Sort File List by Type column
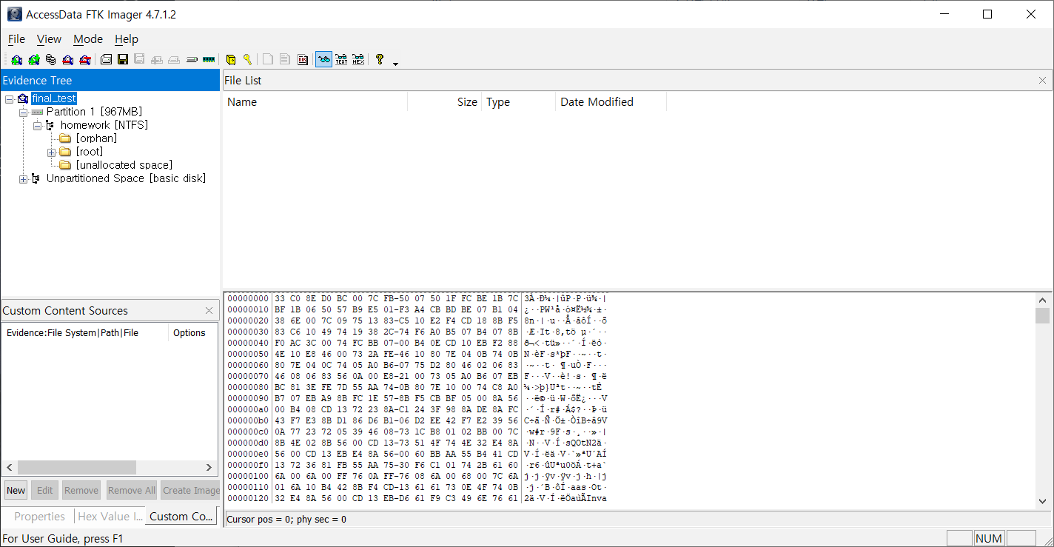Image resolution: width=1054 pixels, height=547 pixels. click(518, 102)
